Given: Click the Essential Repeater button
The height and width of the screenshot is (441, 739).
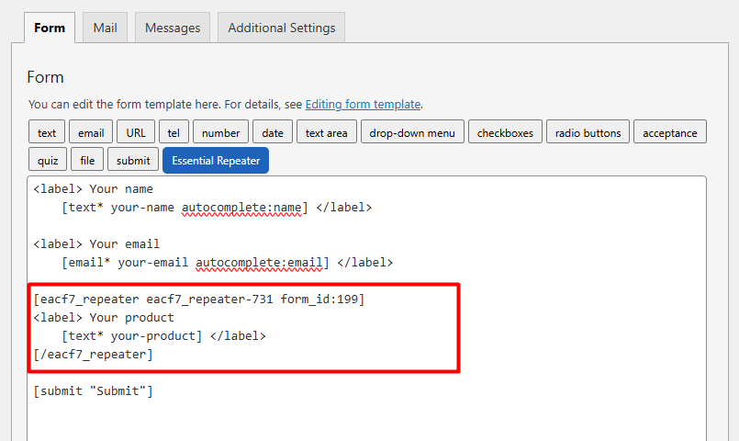Looking at the screenshot, I should tap(216, 161).
